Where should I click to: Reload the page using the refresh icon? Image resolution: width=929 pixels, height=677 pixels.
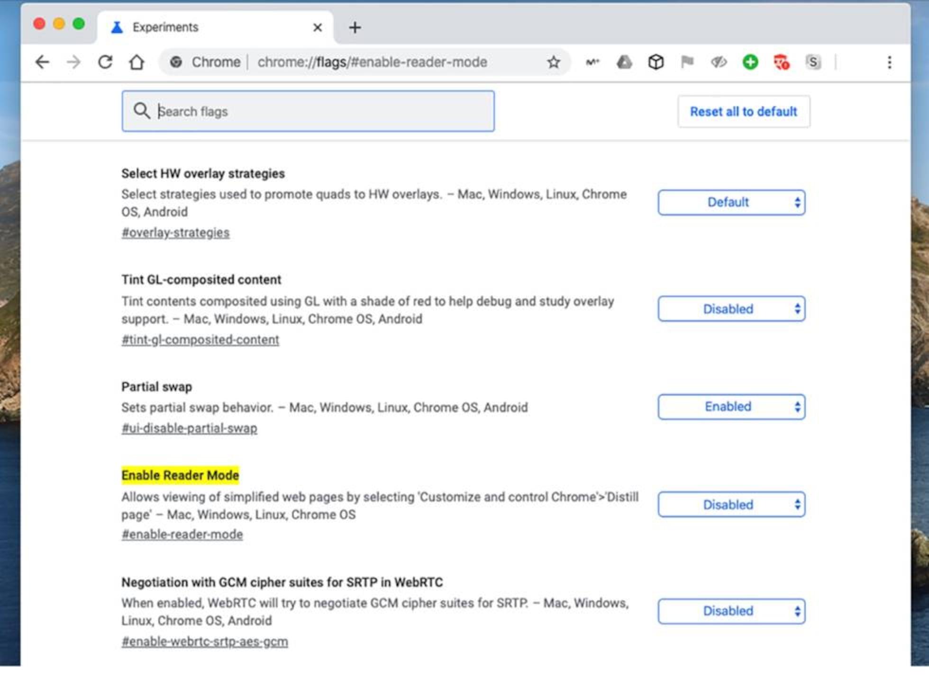coord(105,62)
